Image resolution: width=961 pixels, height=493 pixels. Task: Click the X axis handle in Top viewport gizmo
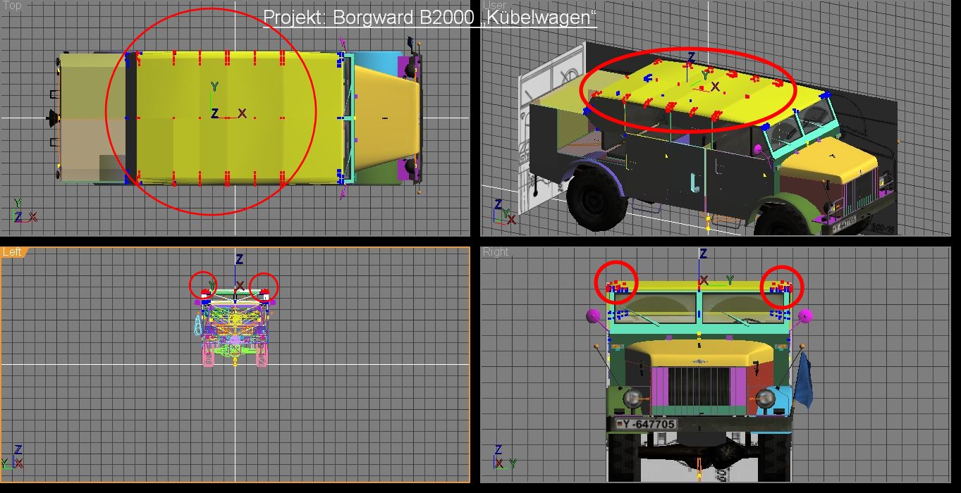[242, 113]
